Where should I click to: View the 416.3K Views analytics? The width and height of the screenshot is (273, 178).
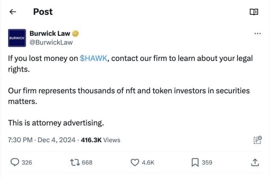tap(101, 140)
